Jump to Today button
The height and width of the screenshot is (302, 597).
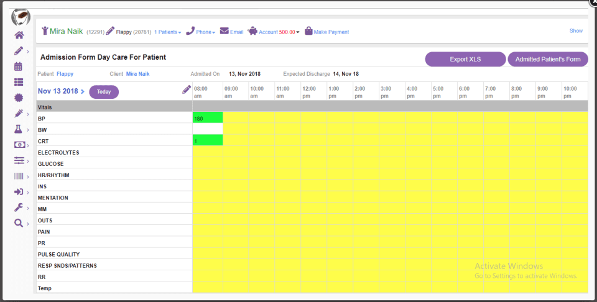click(104, 92)
